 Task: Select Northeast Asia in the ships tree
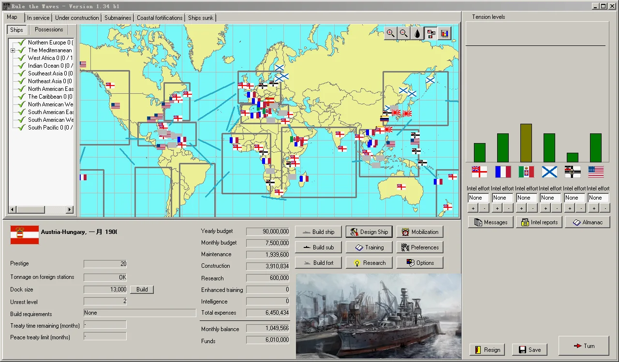pos(50,81)
